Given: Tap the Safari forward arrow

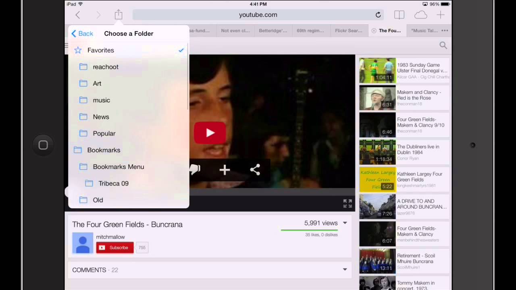Looking at the screenshot, I should coord(98,15).
